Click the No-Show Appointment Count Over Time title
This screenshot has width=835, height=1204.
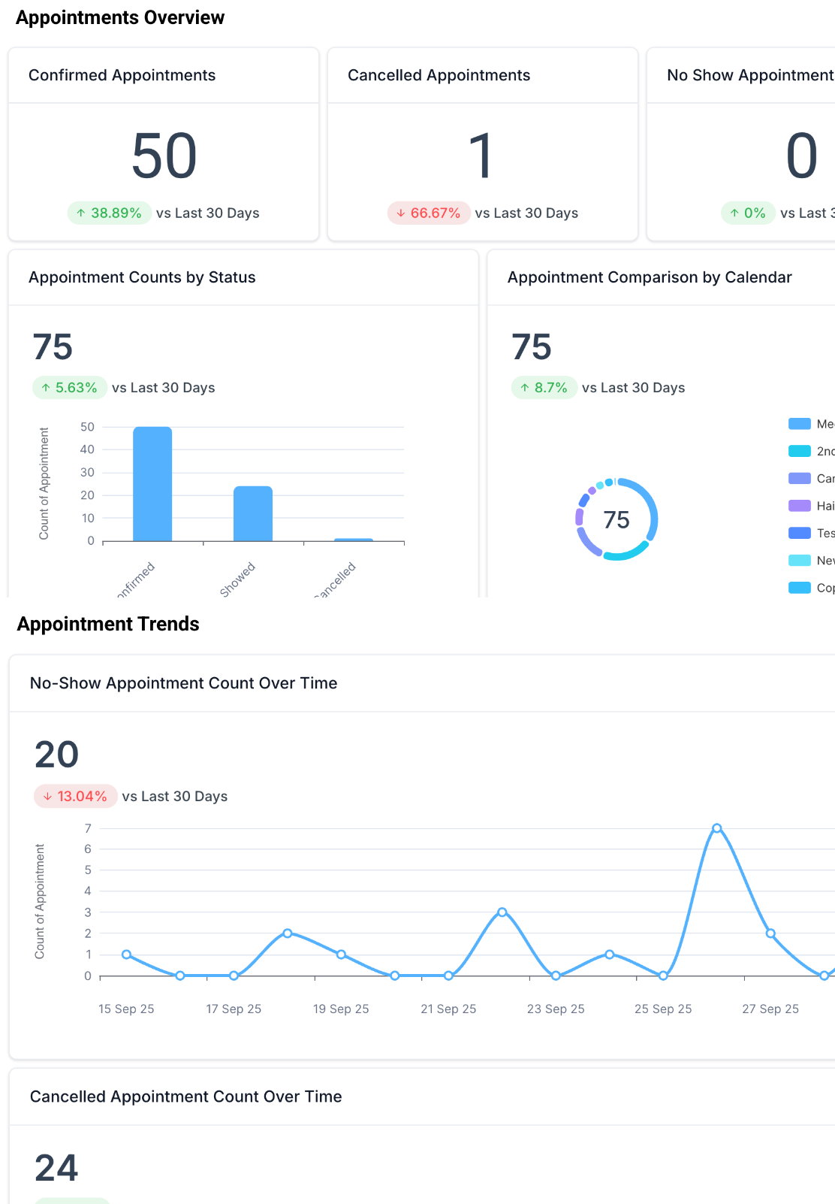[184, 683]
